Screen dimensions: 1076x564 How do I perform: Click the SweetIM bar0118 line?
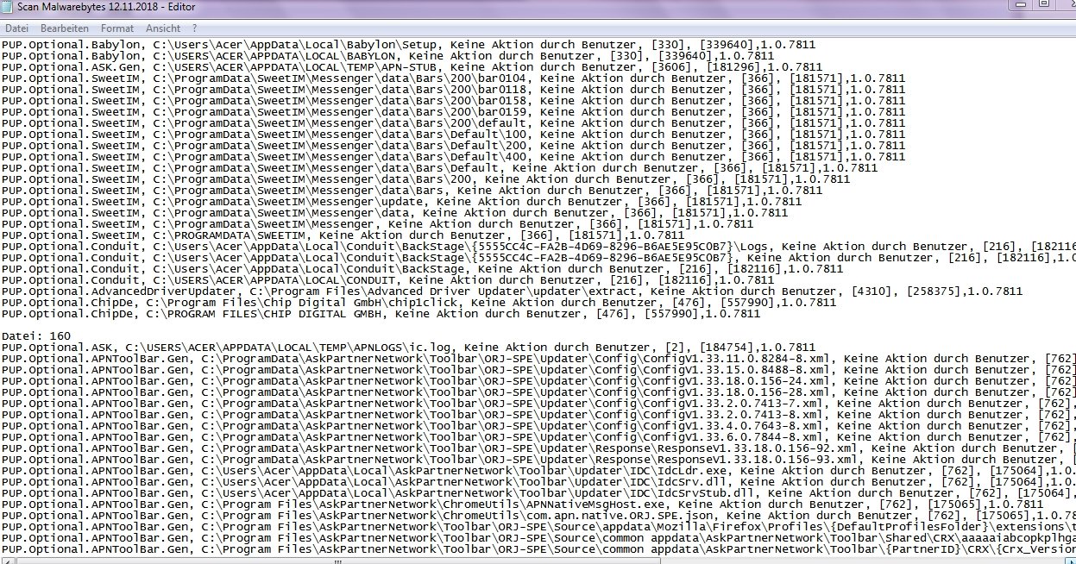[x=453, y=89]
